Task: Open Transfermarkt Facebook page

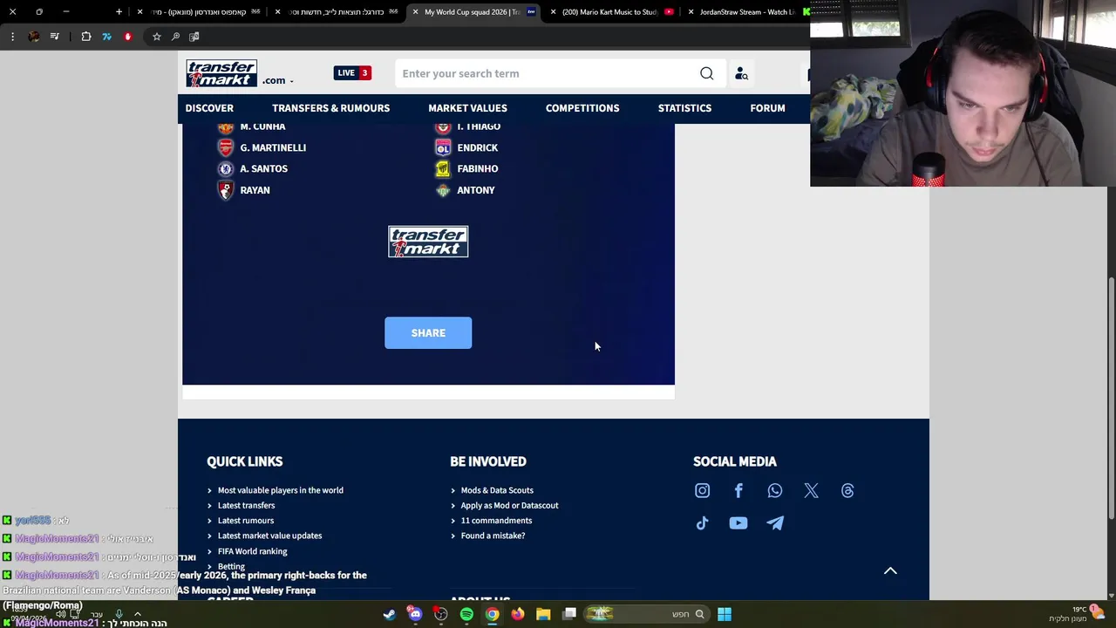Action: (x=738, y=491)
